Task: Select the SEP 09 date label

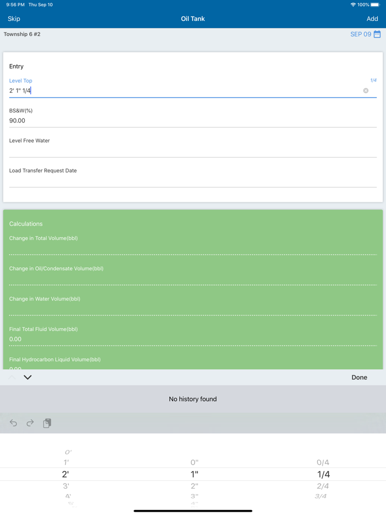Action: 361,34
